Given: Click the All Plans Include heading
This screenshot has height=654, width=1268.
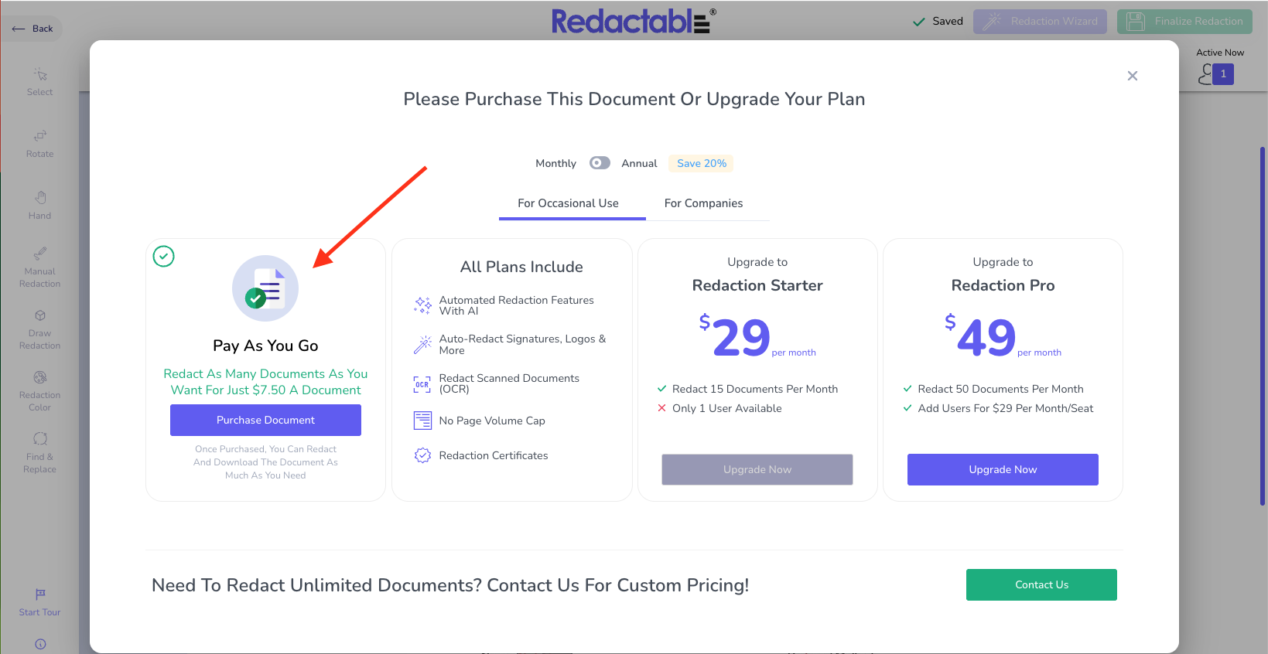Looking at the screenshot, I should click(x=521, y=267).
